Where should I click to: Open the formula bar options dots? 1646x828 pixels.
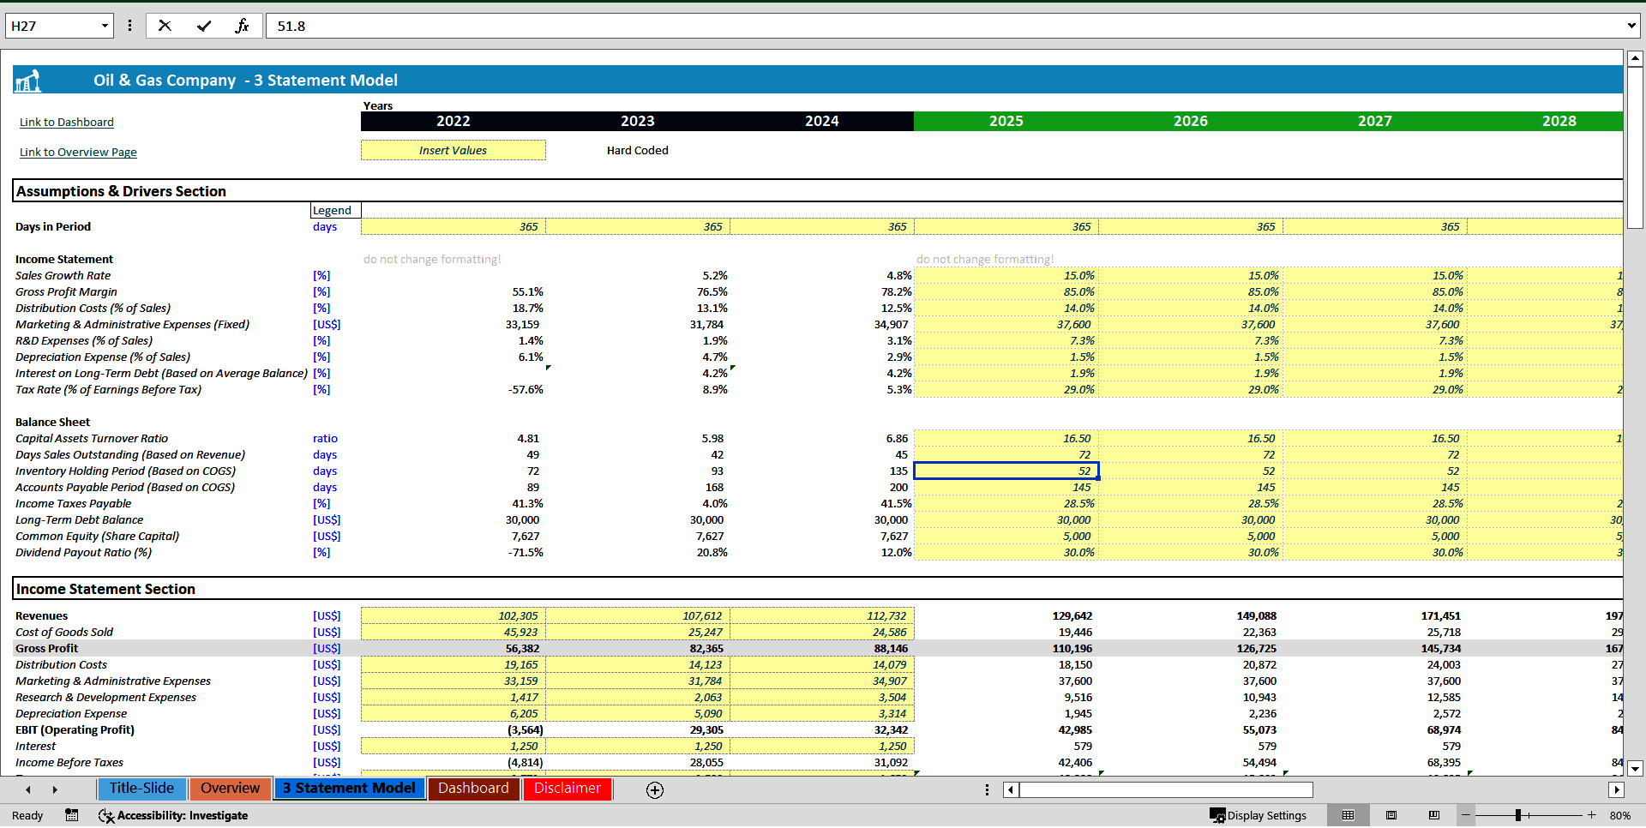coord(129,26)
